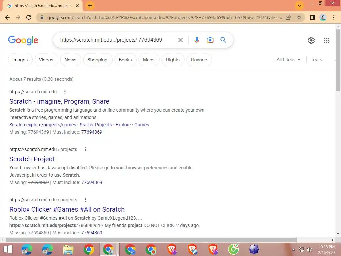The image size is (341, 256).
Task: Switch to the Books filter
Action: pos(125,60)
